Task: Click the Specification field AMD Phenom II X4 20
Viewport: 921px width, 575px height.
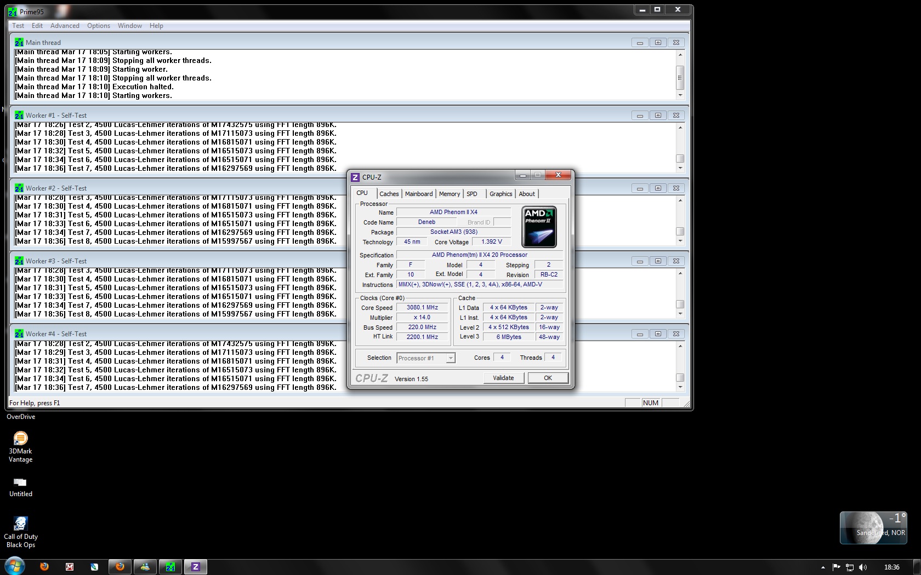Action: click(x=480, y=255)
